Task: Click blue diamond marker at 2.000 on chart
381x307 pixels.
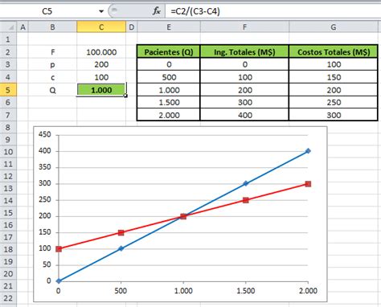Action: (308, 151)
